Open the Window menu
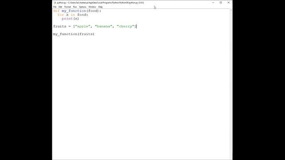The width and height of the screenshot is (285, 160). click(92, 7)
